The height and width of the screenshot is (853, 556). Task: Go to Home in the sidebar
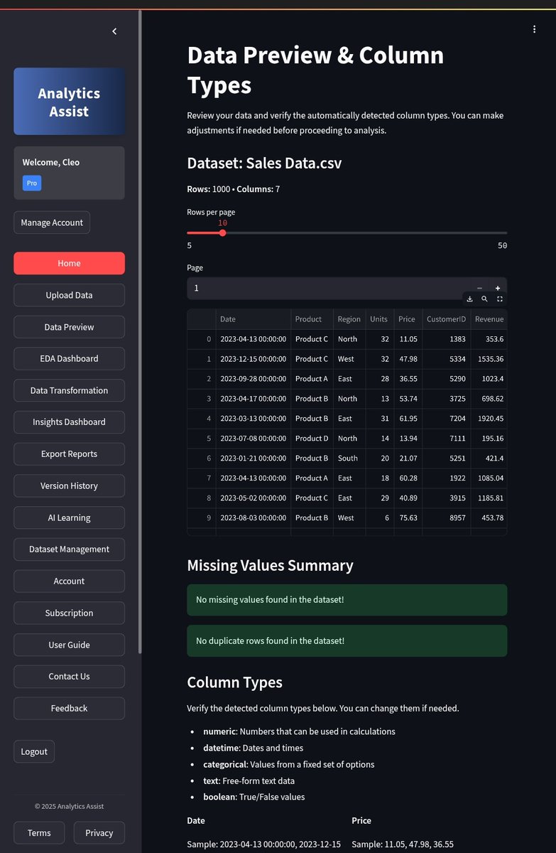click(x=69, y=263)
